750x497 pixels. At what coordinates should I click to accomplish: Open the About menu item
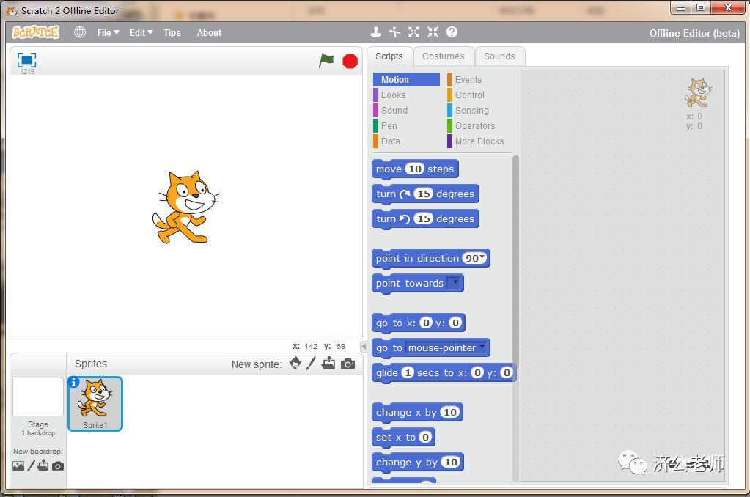209,32
